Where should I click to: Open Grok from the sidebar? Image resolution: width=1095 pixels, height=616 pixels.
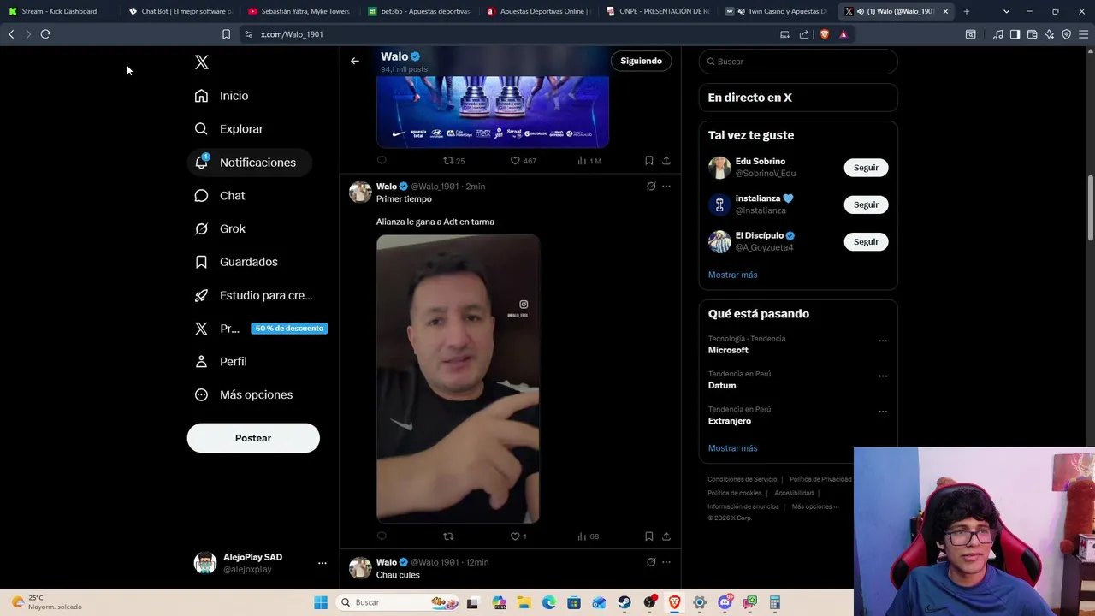[x=220, y=229]
